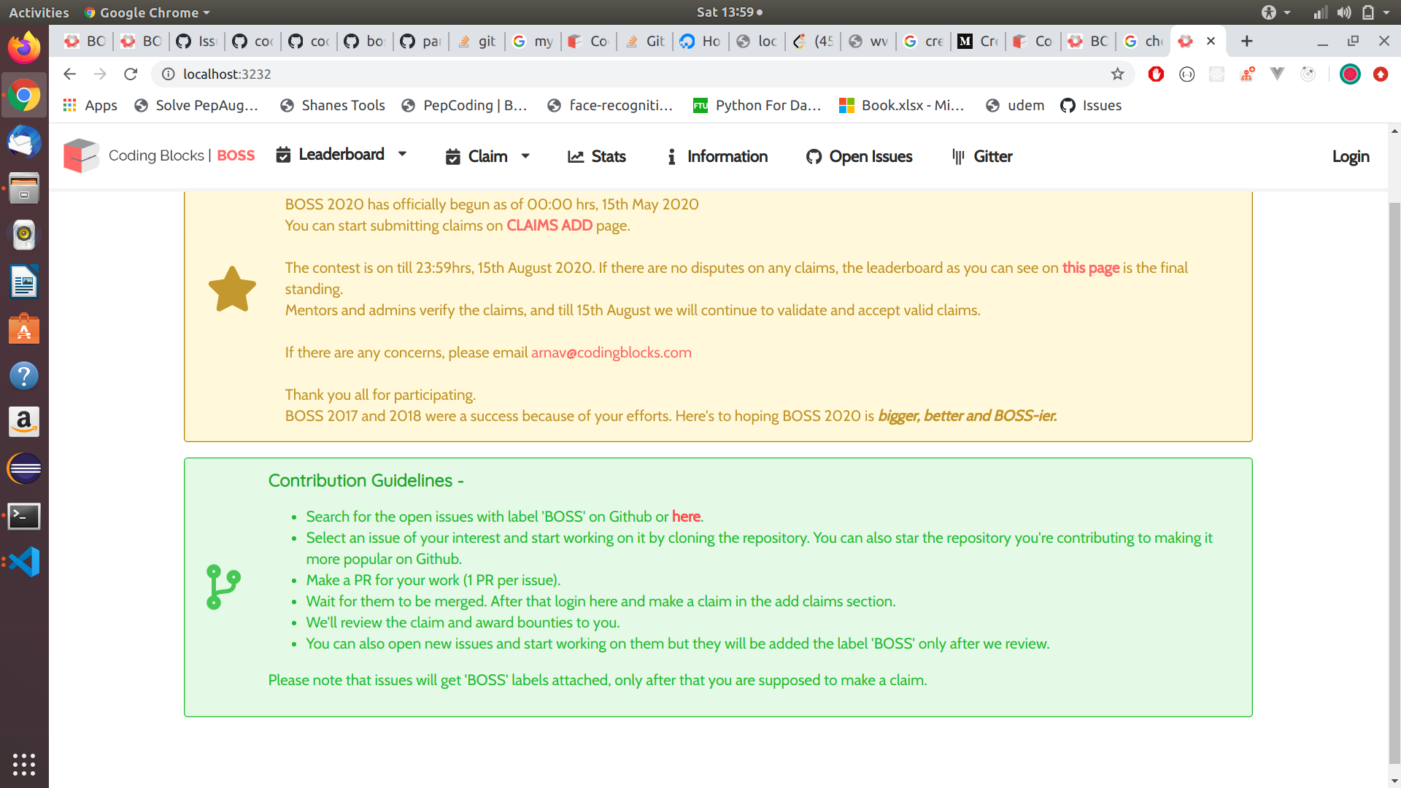Image resolution: width=1401 pixels, height=788 pixels.
Task: Open Ubuntu Software store icon
Action: (24, 329)
